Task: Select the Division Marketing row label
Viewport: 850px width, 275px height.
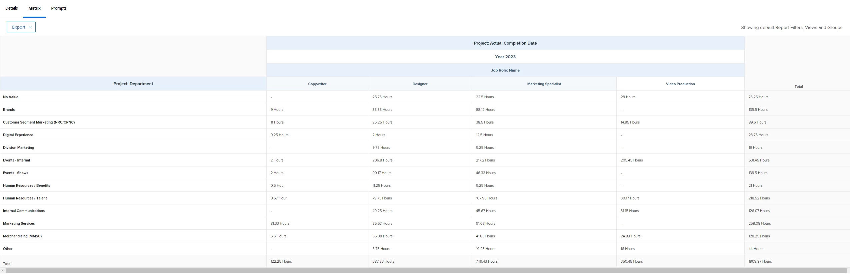Action: pos(19,147)
